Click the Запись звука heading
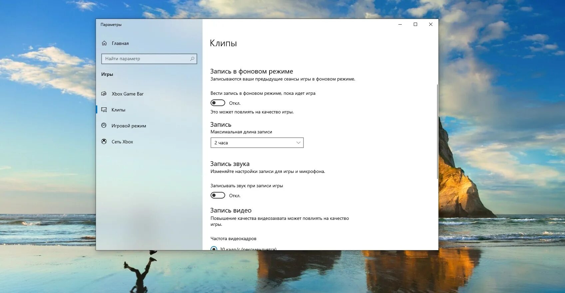Screen dimensions: 565x293 click(230, 164)
